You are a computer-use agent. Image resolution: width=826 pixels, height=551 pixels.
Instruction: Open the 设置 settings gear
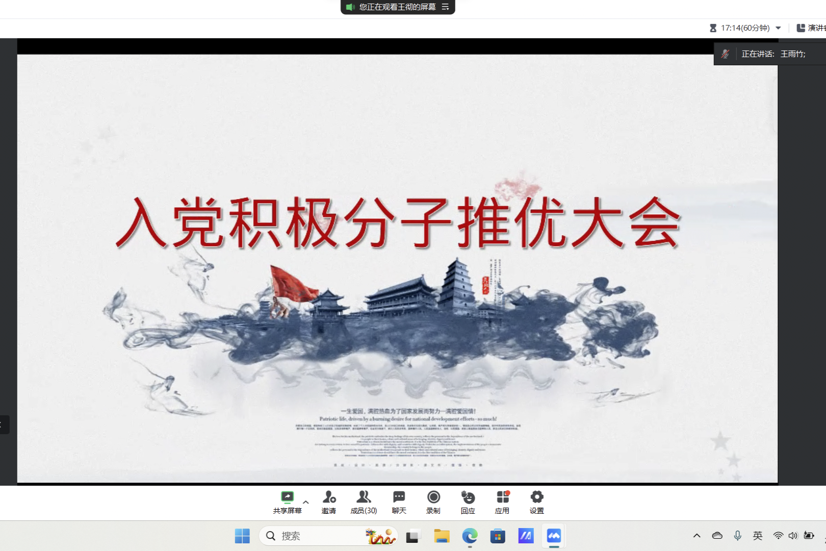coord(536,497)
